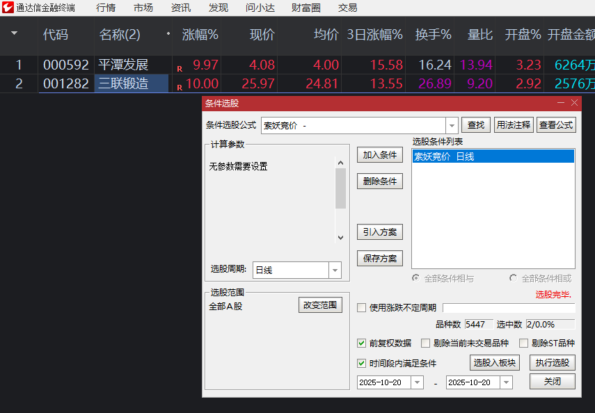Click the down arrow in 计算参数 scrollbar
The width and height of the screenshot is (595, 413).
pos(340,238)
